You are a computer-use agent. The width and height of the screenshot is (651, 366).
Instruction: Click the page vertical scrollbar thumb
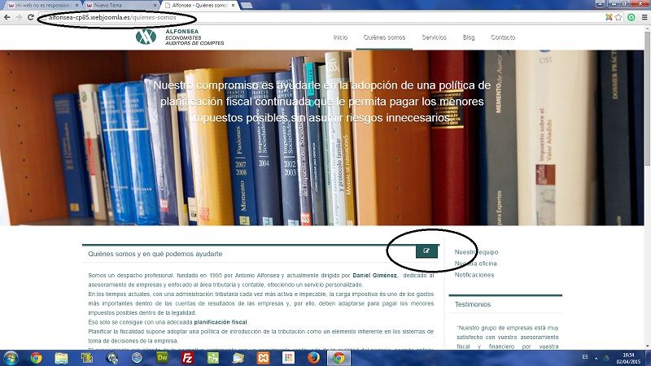click(x=648, y=99)
